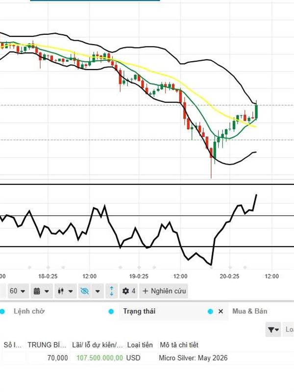The image size is (294, 392).
Task: Select the candlestick chart type icon
Action: point(61,291)
